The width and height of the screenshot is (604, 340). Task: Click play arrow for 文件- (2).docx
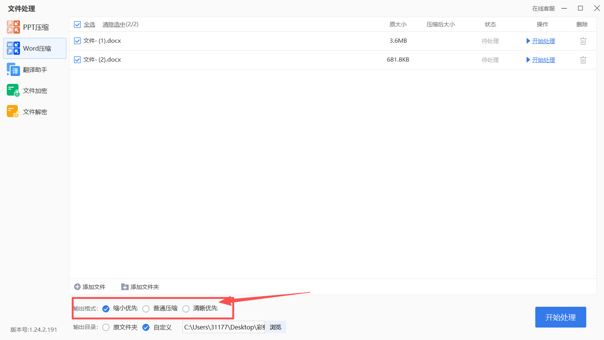coord(528,60)
